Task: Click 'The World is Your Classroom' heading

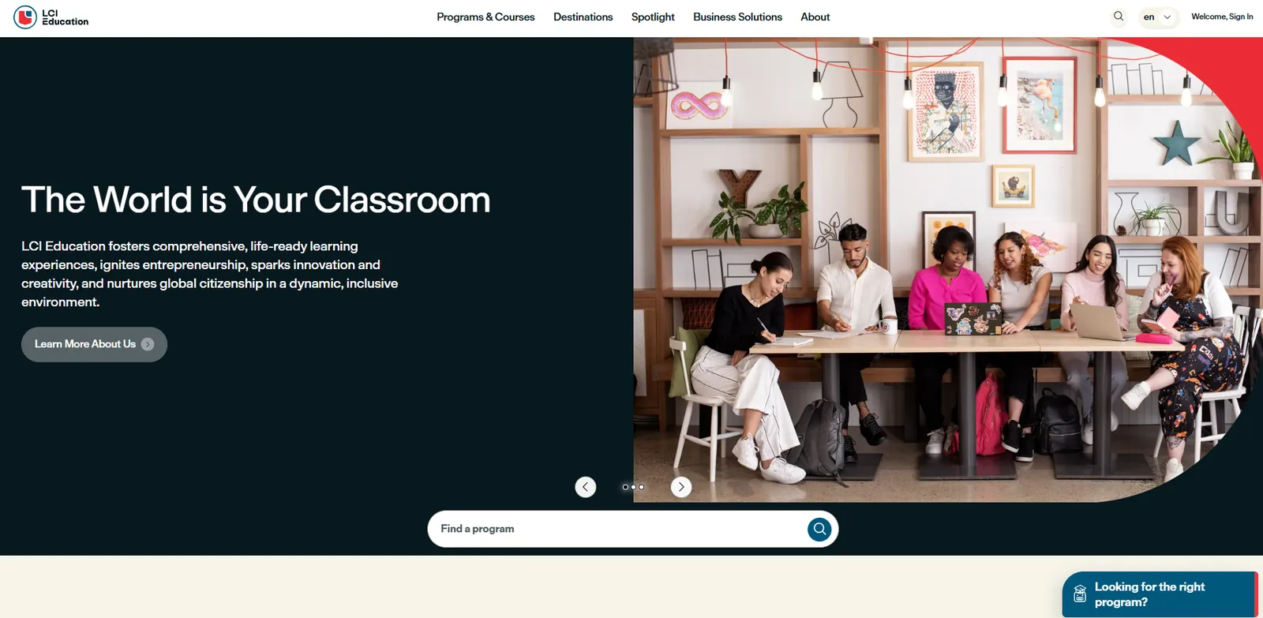Action: 256,200
